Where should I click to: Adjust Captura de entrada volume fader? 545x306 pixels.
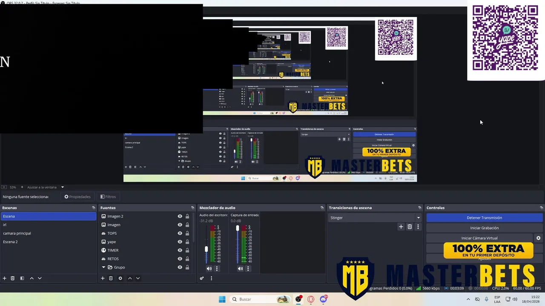tap(238, 228)
